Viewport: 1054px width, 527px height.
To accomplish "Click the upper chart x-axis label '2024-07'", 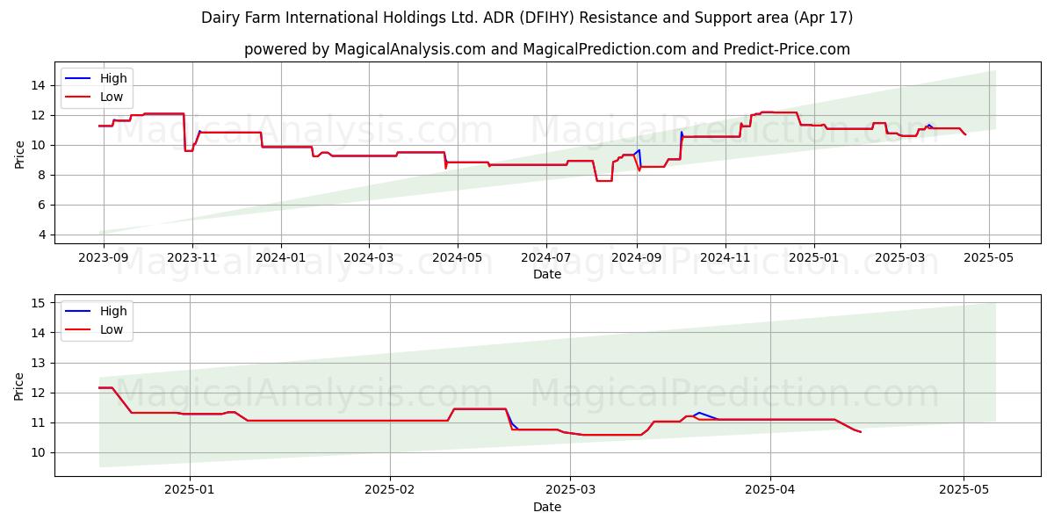I will [x=546, y=259].
